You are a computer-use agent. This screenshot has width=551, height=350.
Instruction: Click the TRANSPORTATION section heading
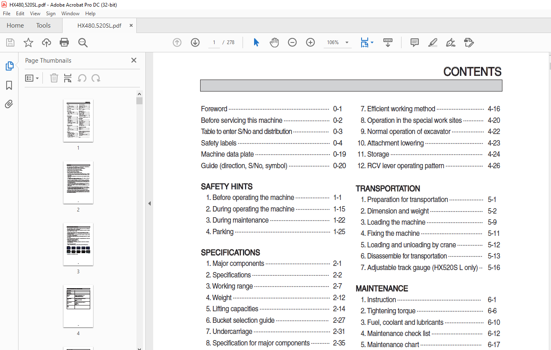[x=388, y=188]
